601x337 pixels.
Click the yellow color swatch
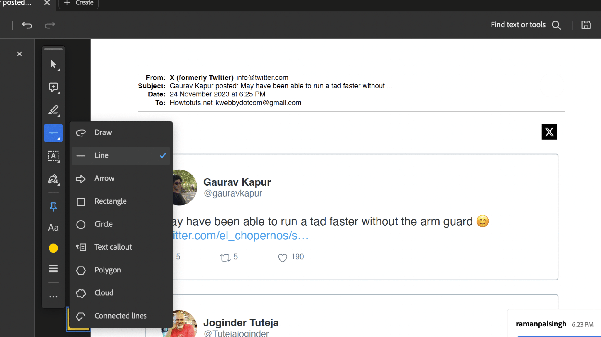click(x=53, y=248)
